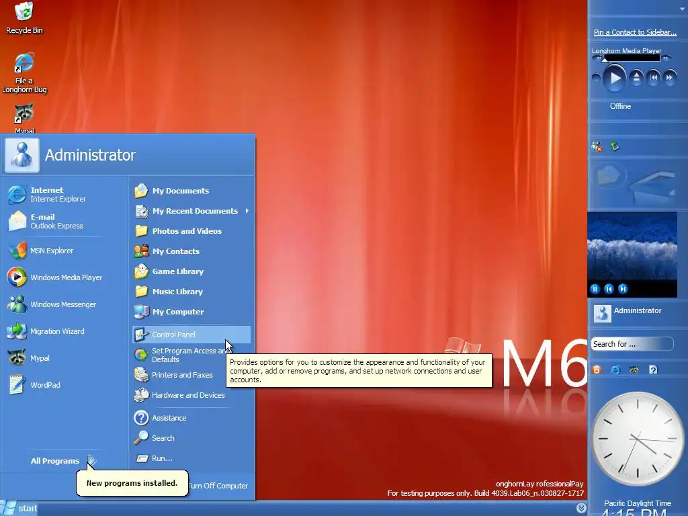The width and height of the screenshot is (688, 516).
Task: Click round arrow button at taskbar right end
Action: (x=581, y=508)
